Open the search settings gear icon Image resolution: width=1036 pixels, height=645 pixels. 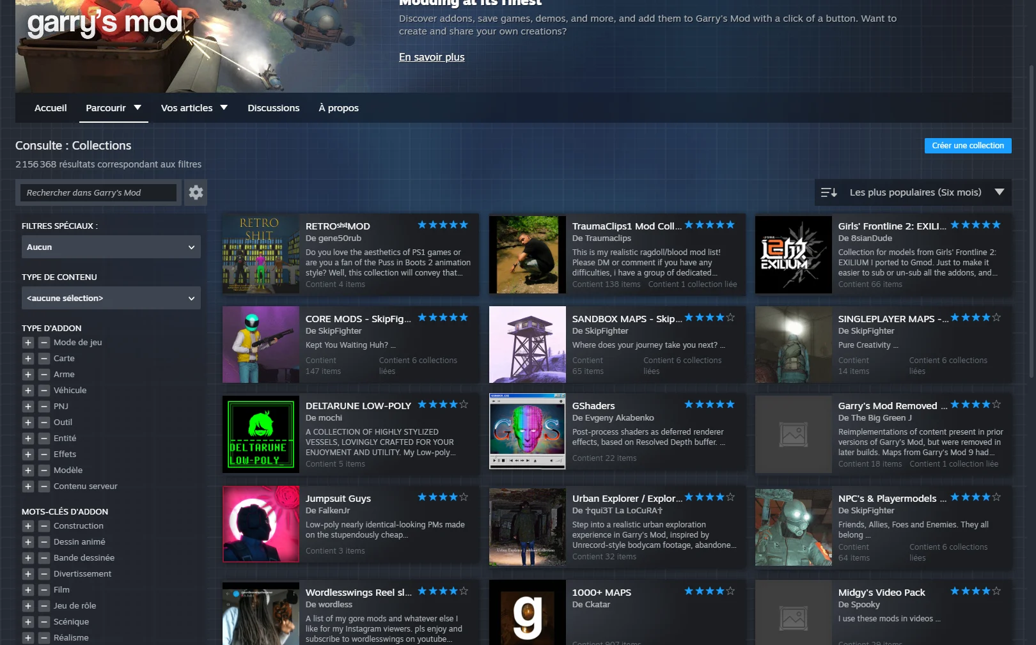click(x=196, y=192)
